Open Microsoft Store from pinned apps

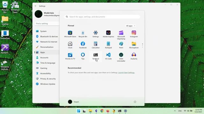point(70,34)
